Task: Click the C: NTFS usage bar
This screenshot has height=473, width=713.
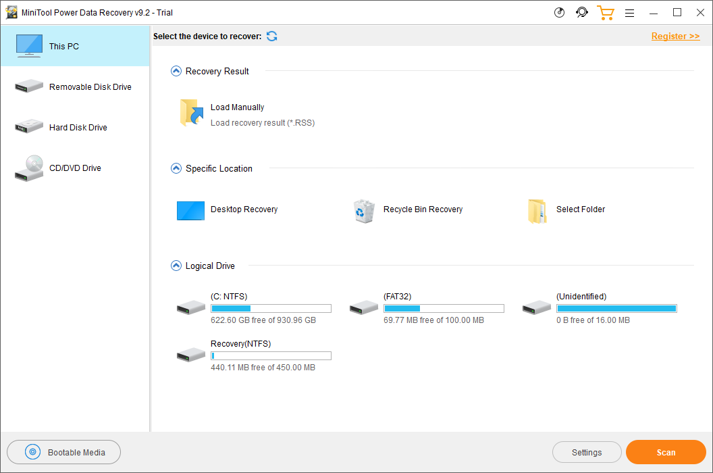Action: point(271,308)
